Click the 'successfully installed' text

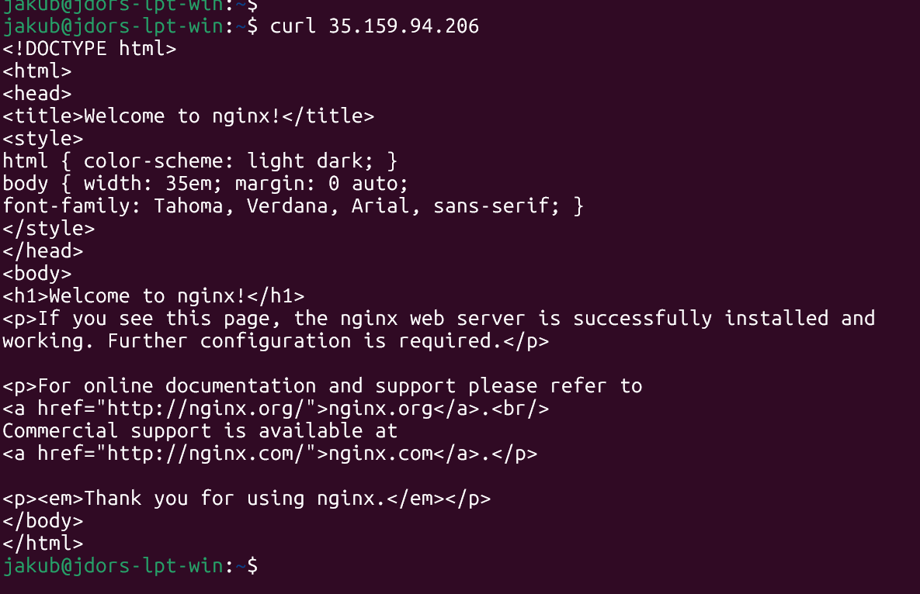(644, 318)
